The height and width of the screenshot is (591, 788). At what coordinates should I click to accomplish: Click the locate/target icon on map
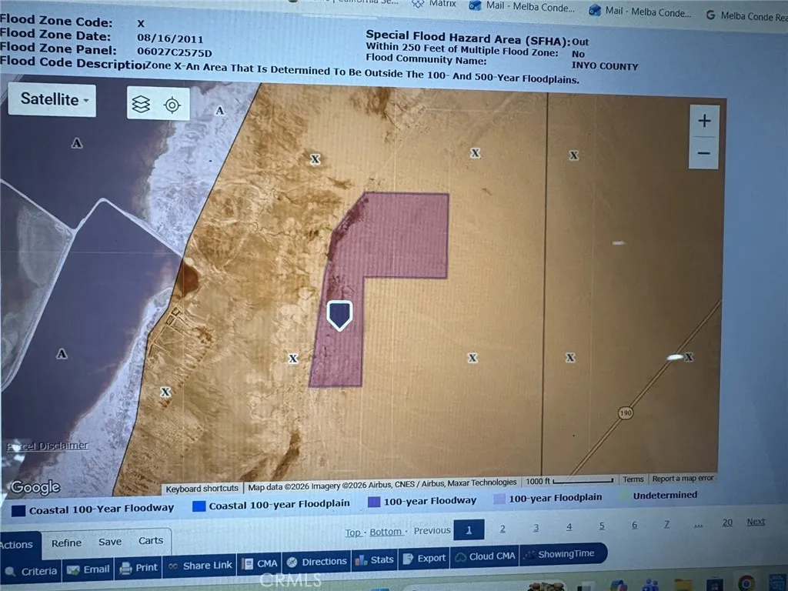point(172,105)
